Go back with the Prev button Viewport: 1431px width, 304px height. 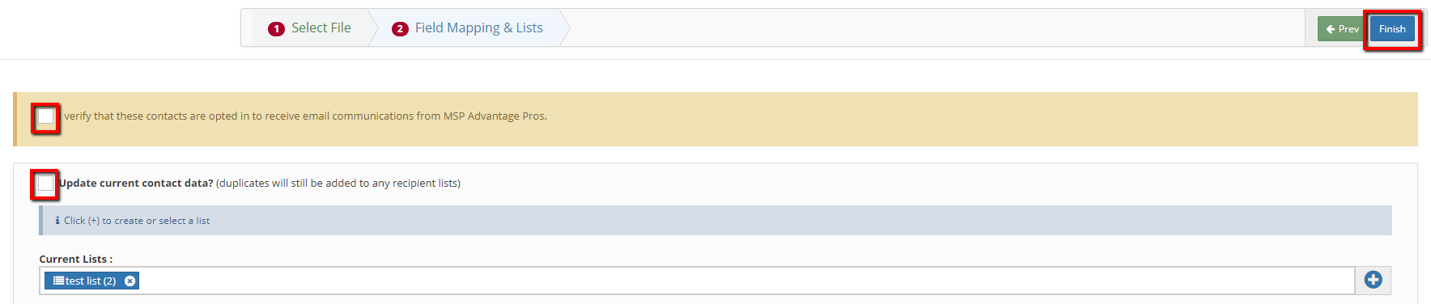pyautogui.click(x=1342, y=29)
